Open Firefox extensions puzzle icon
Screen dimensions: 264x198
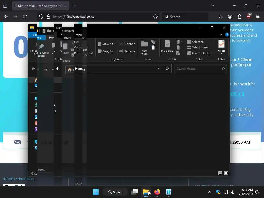[239, 17]
